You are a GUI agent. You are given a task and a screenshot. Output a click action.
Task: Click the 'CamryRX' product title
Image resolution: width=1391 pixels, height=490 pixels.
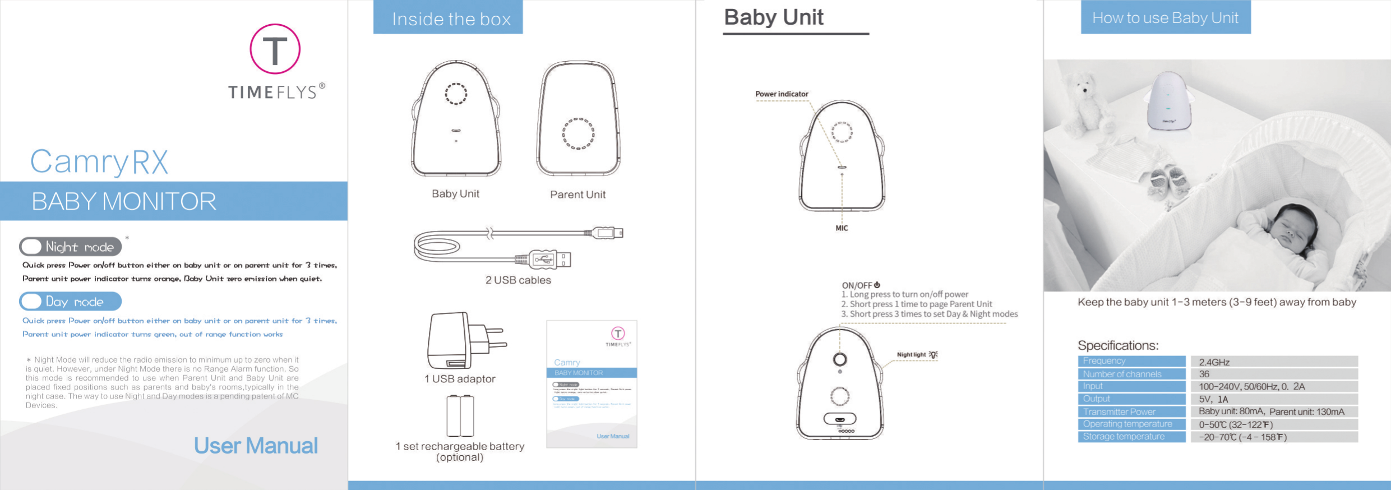[99, 161]
